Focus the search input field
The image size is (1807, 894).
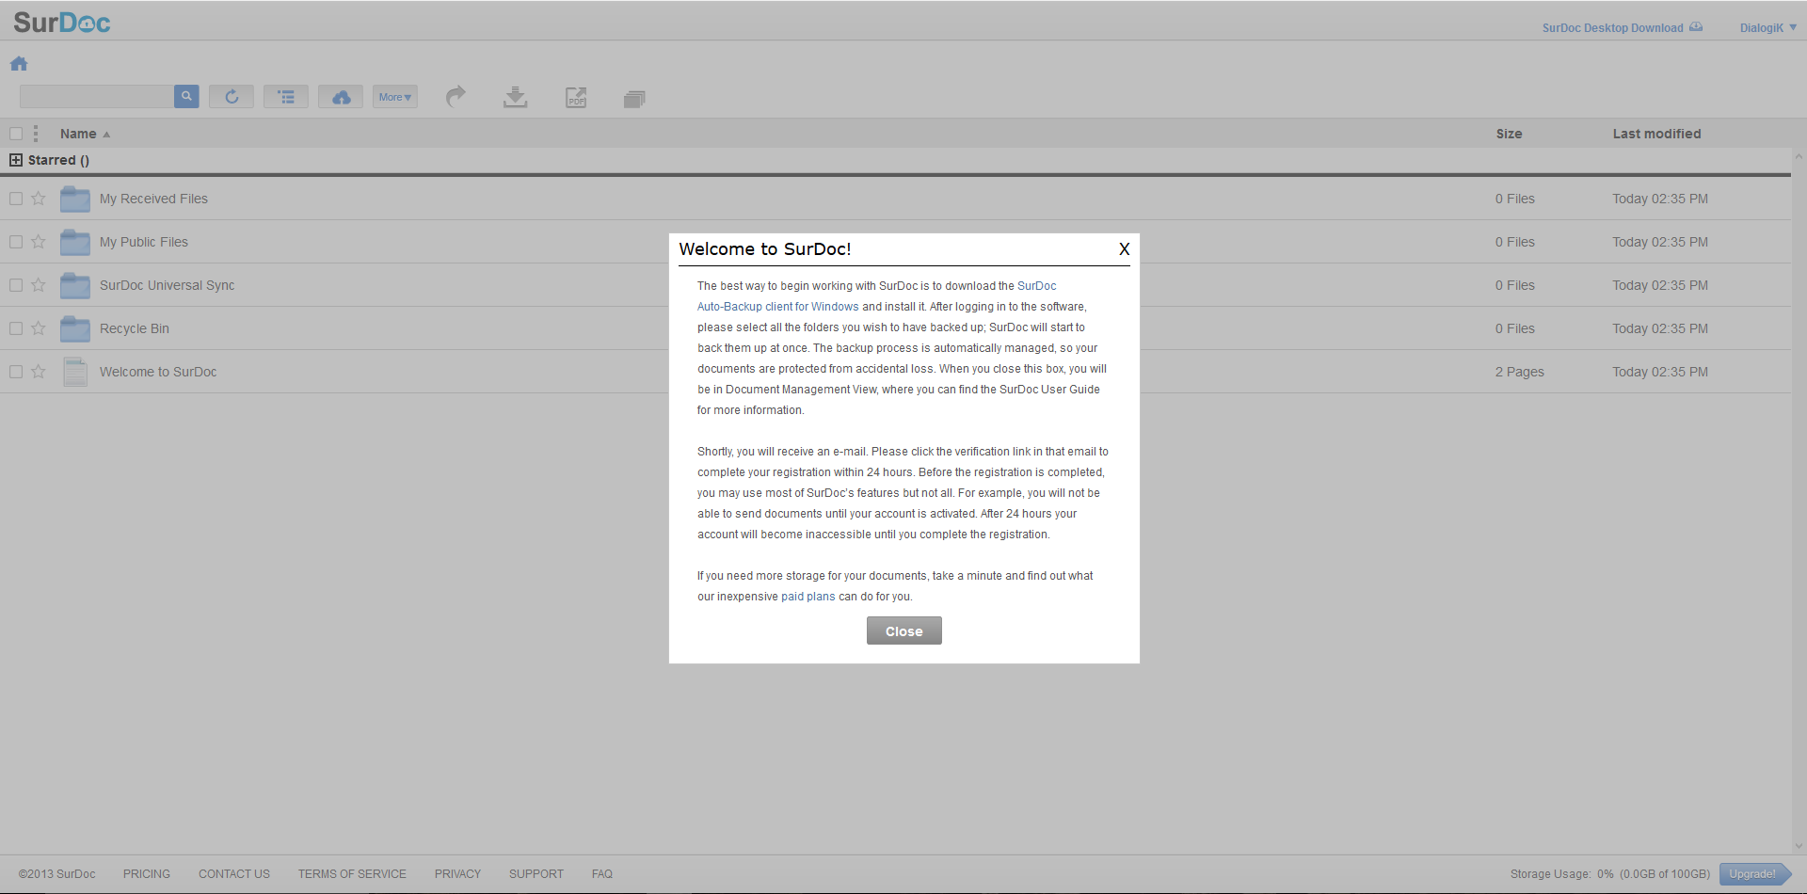click(97, 96)
